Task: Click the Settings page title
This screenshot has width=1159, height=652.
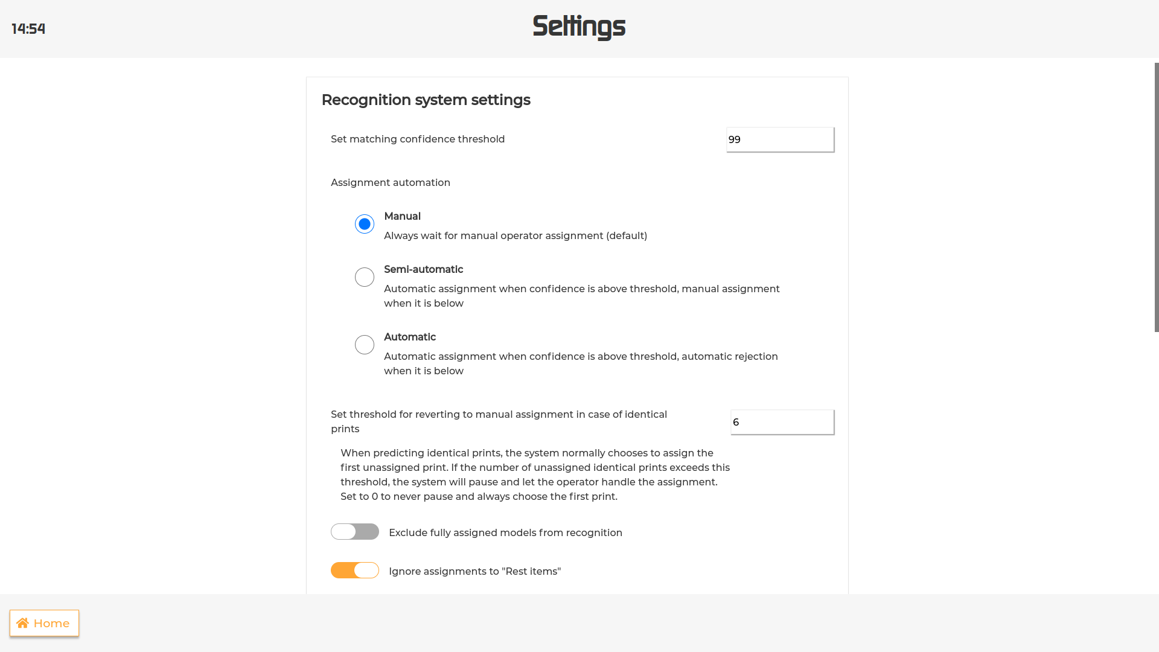Action: coord(579,27)
